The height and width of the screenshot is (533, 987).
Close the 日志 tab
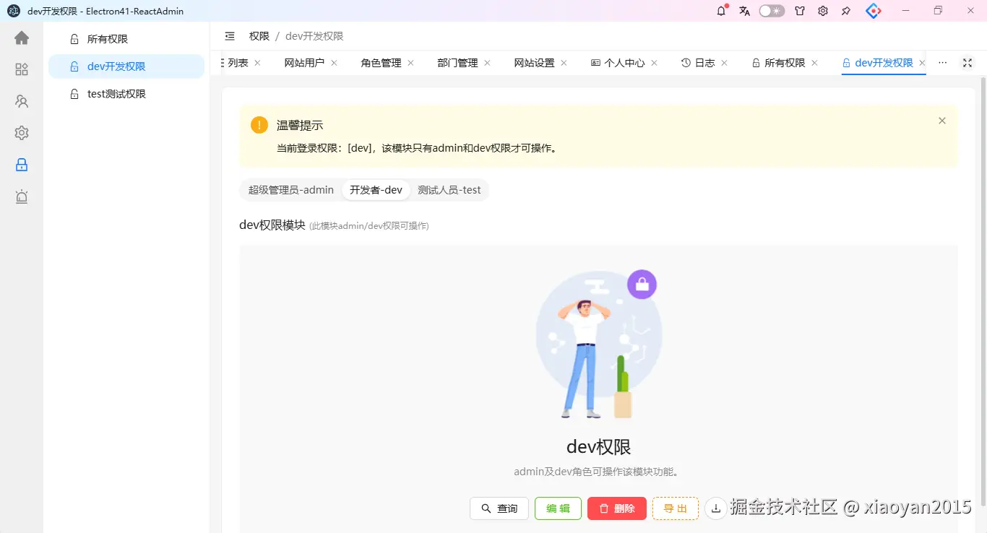(724, 63)
